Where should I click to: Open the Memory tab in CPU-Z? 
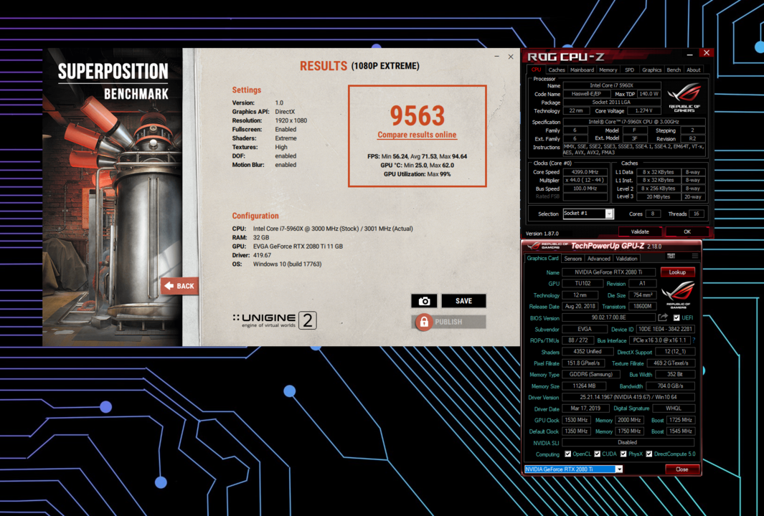(x=608, y=70)
